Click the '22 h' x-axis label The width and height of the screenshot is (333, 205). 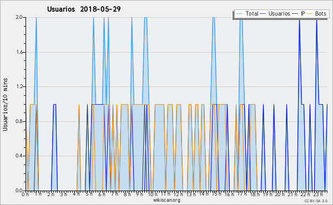pyautogui.click(x=305, y=194)
